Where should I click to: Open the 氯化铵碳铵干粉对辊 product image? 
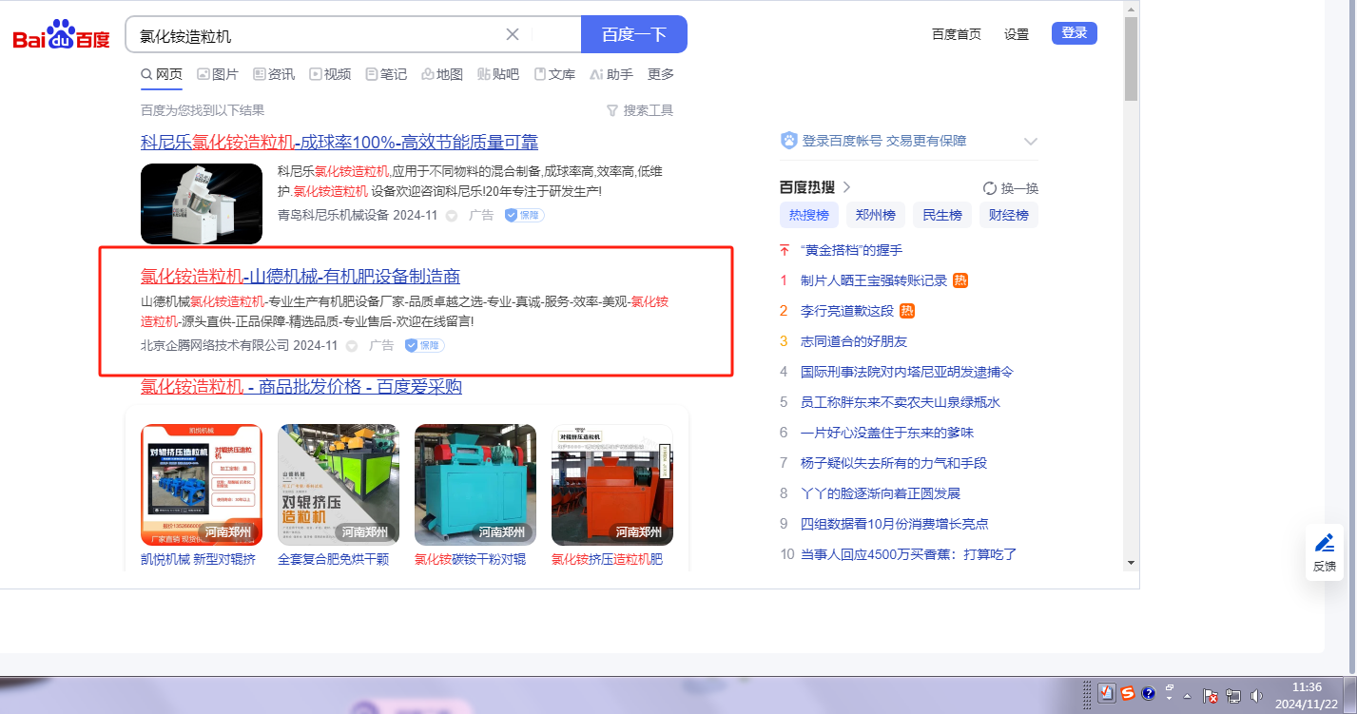tap(475, 484)
